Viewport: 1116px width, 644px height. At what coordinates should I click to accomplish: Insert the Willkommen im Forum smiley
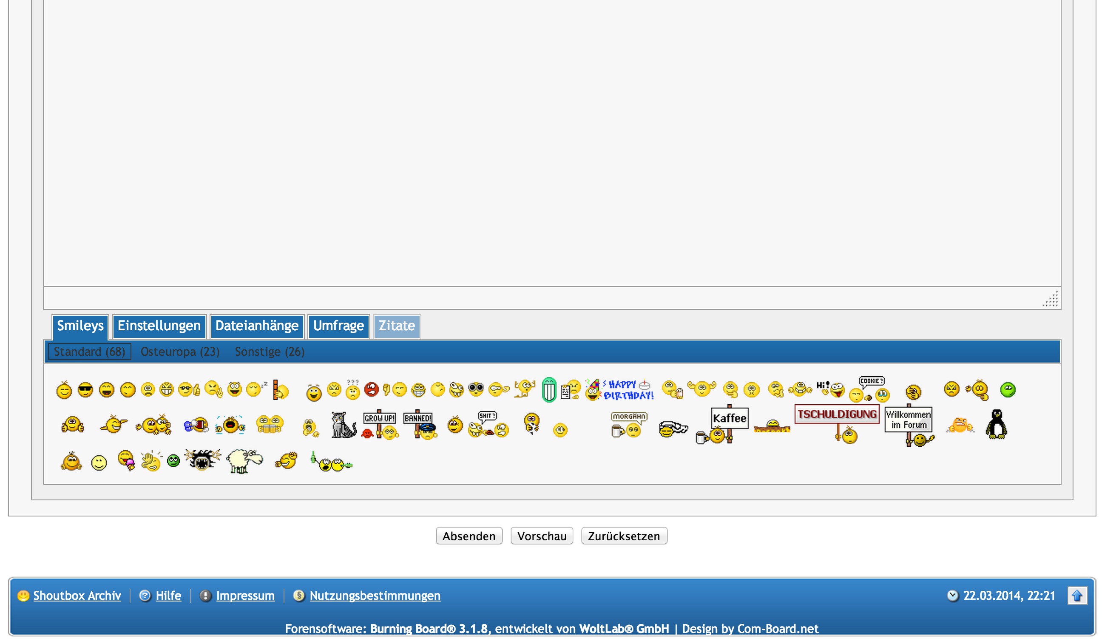[909, 426]
